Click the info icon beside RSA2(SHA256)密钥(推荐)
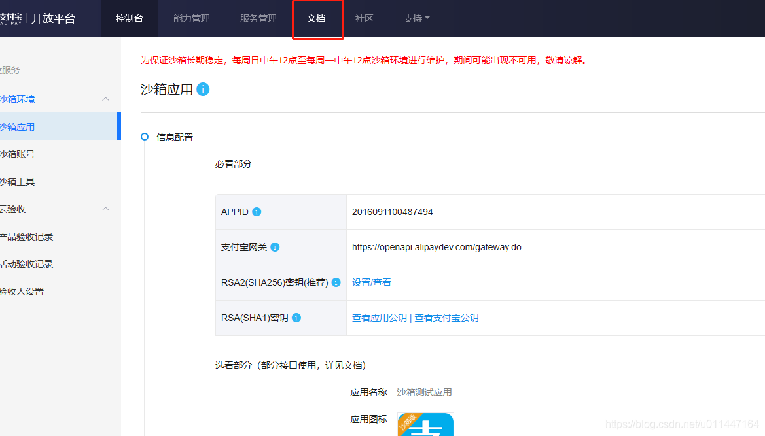 (x=336, y=282)
